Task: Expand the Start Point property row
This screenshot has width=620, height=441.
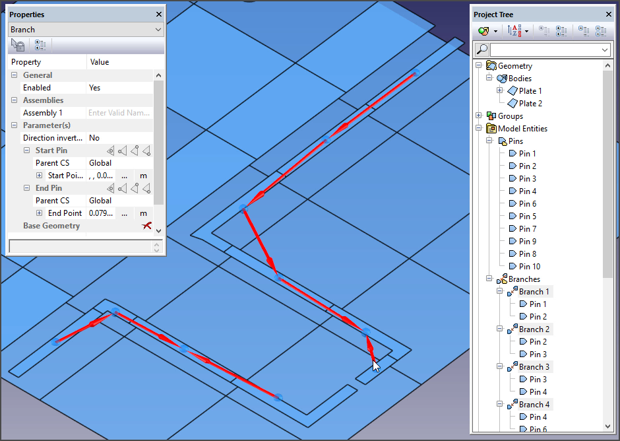Action: click(x=39, y=176)
